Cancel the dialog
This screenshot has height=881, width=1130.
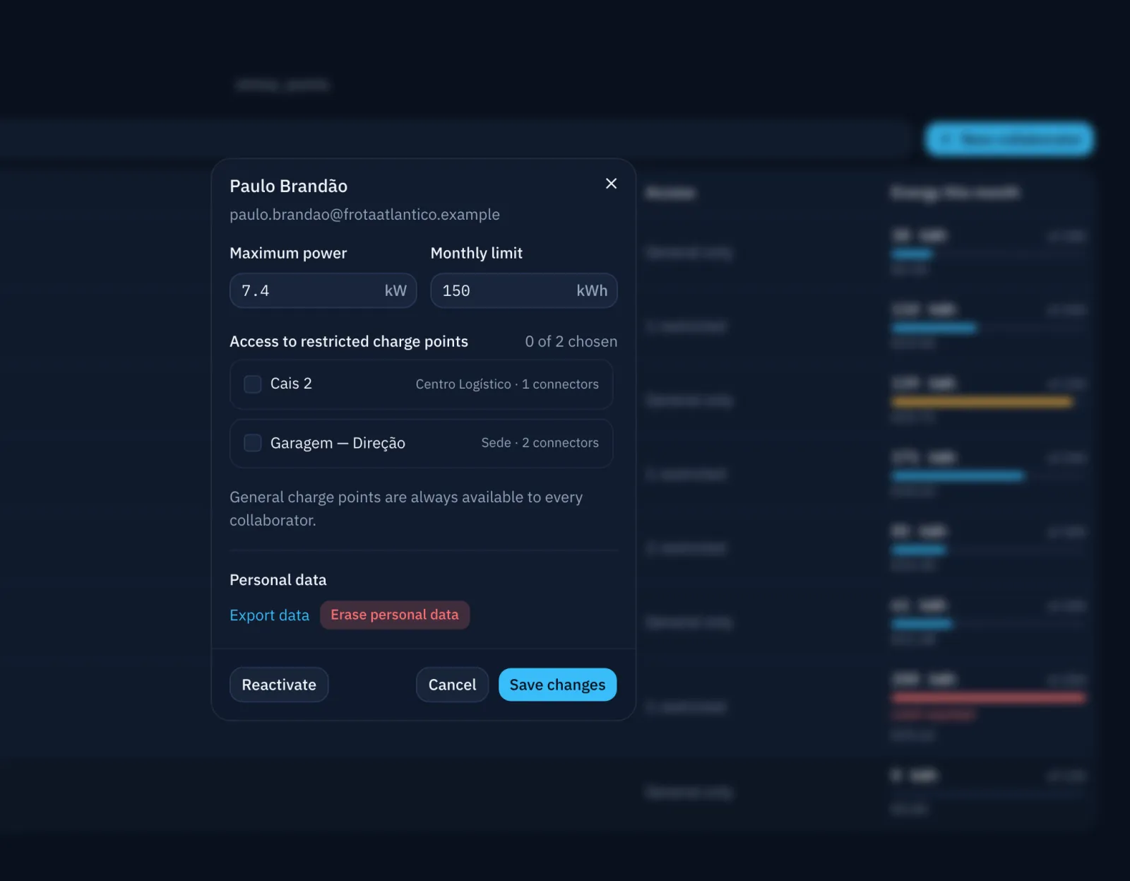[x=452, y=685]
